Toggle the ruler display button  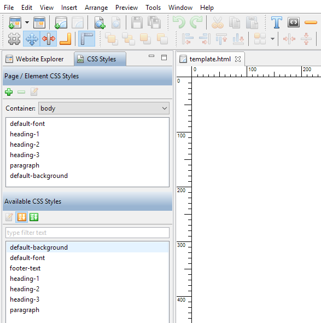click(86, 39)
